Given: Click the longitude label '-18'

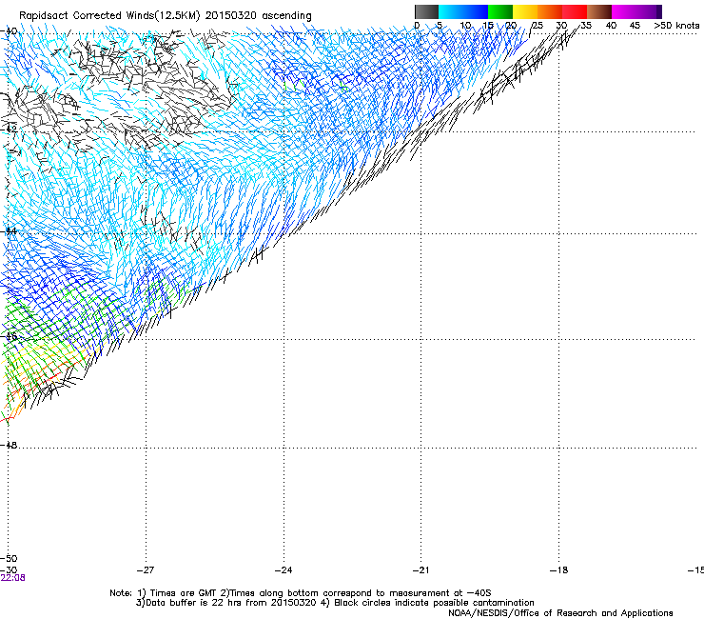Looking at the screenshot, I should pos(558,570).
